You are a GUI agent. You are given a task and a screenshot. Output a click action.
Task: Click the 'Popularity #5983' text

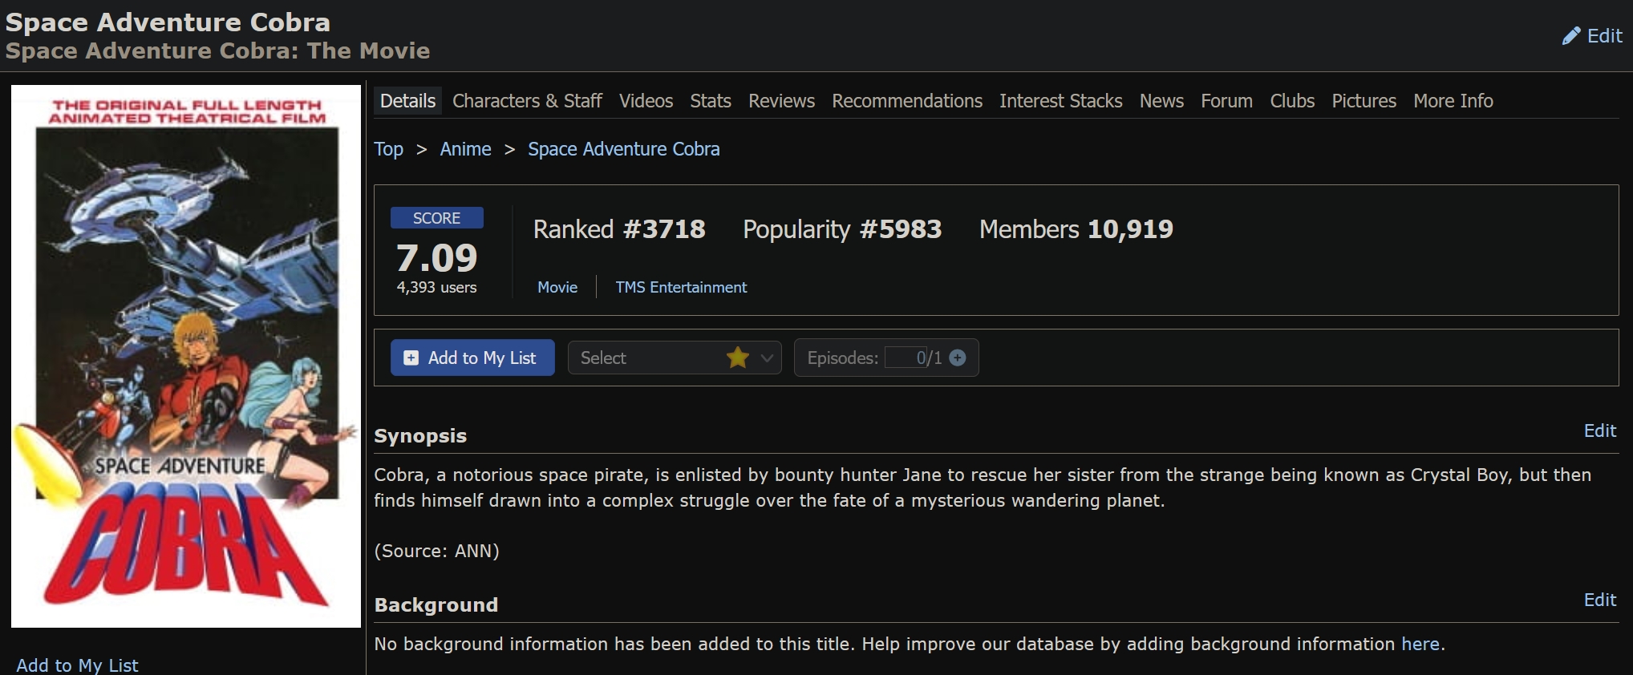click(x=842, y=229)
